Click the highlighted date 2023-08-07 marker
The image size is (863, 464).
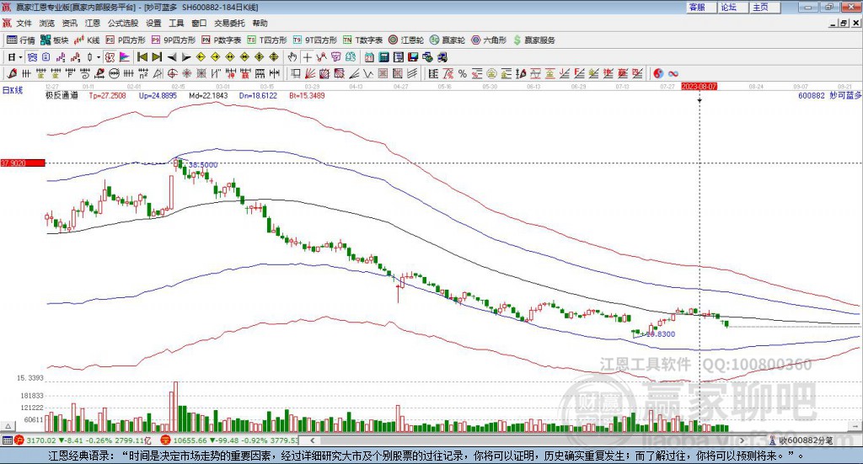(699, 87)
